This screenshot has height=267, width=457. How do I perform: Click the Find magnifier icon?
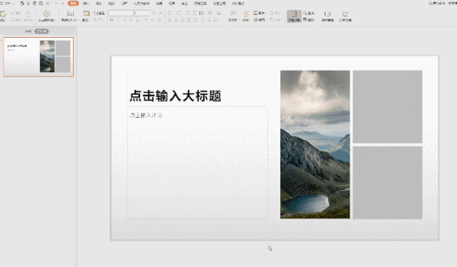pyautogui.click(x=305, y=13)
